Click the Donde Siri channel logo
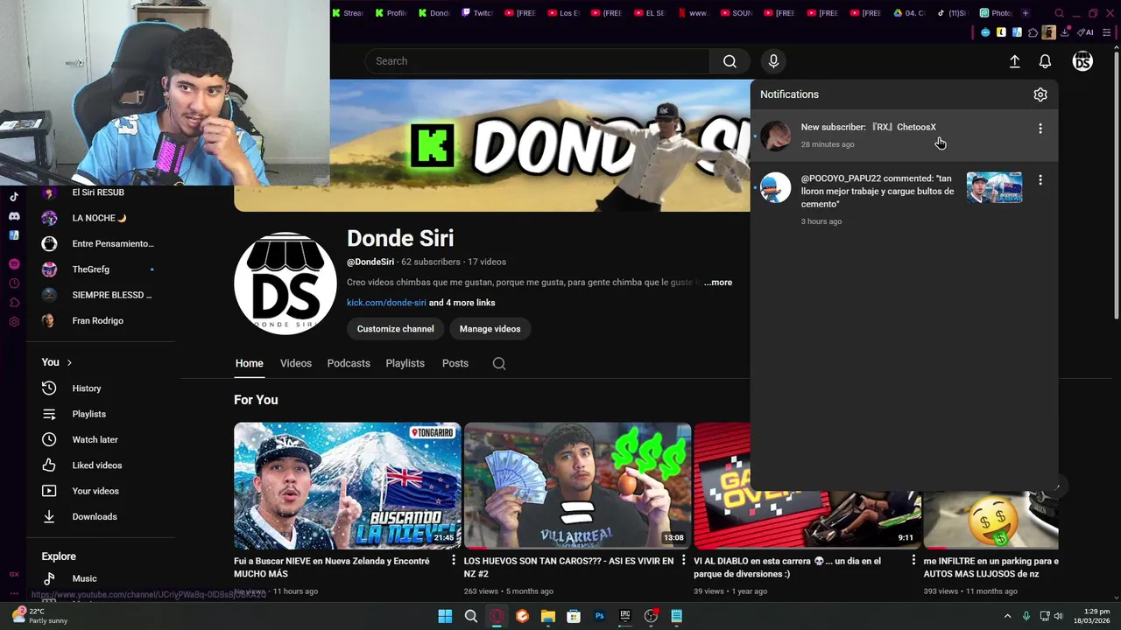The height and width of the screenshot is (630, 1121). point(285,283)
